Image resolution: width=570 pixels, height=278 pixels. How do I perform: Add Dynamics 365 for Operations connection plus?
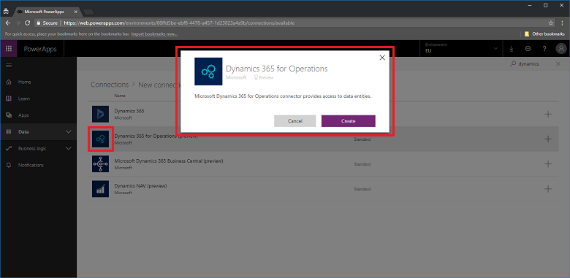(x=548, y=139)
